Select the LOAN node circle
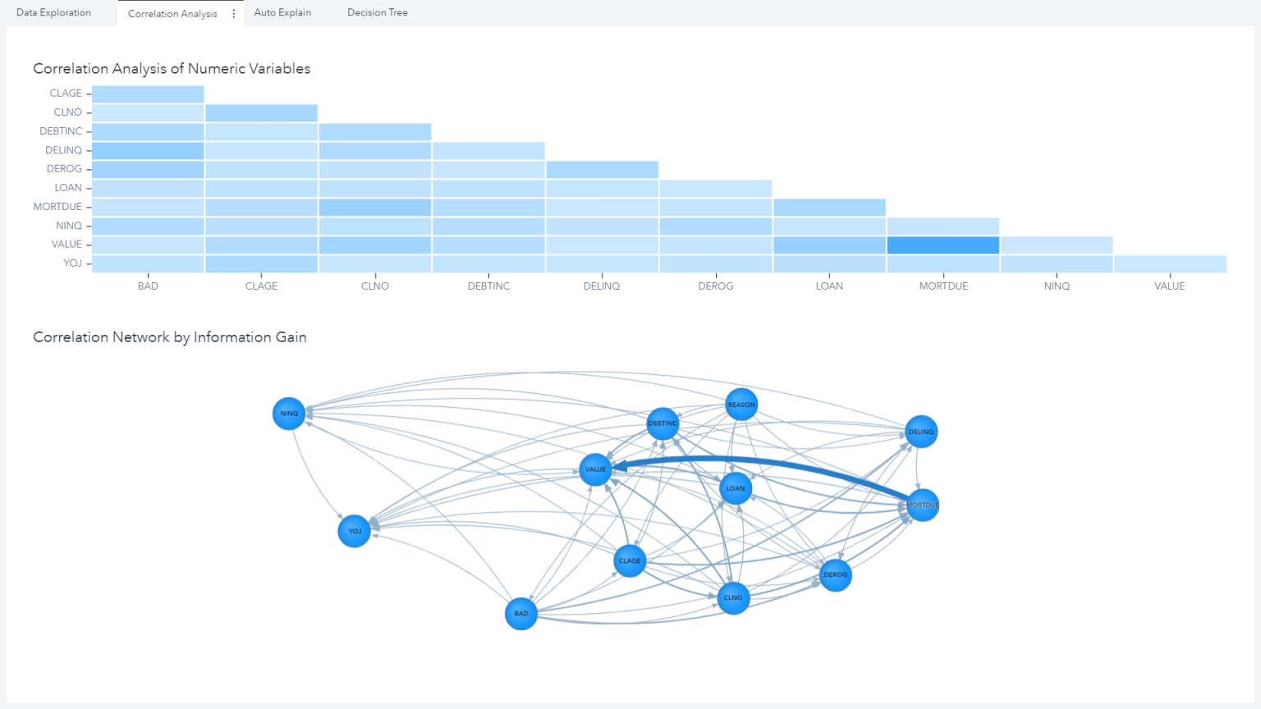The image size is (1261, 709). 736,488
